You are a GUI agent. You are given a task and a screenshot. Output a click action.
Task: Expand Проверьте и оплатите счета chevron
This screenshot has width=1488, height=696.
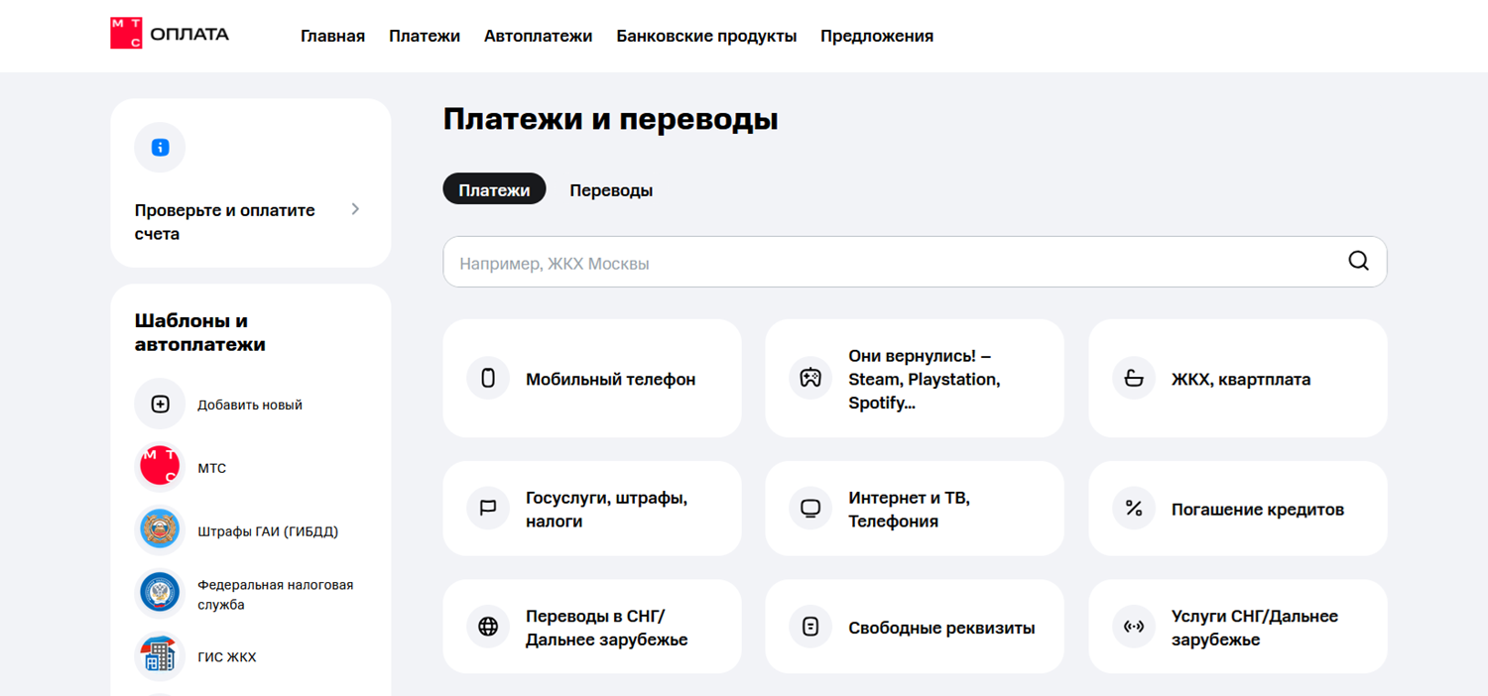(355, 209)
